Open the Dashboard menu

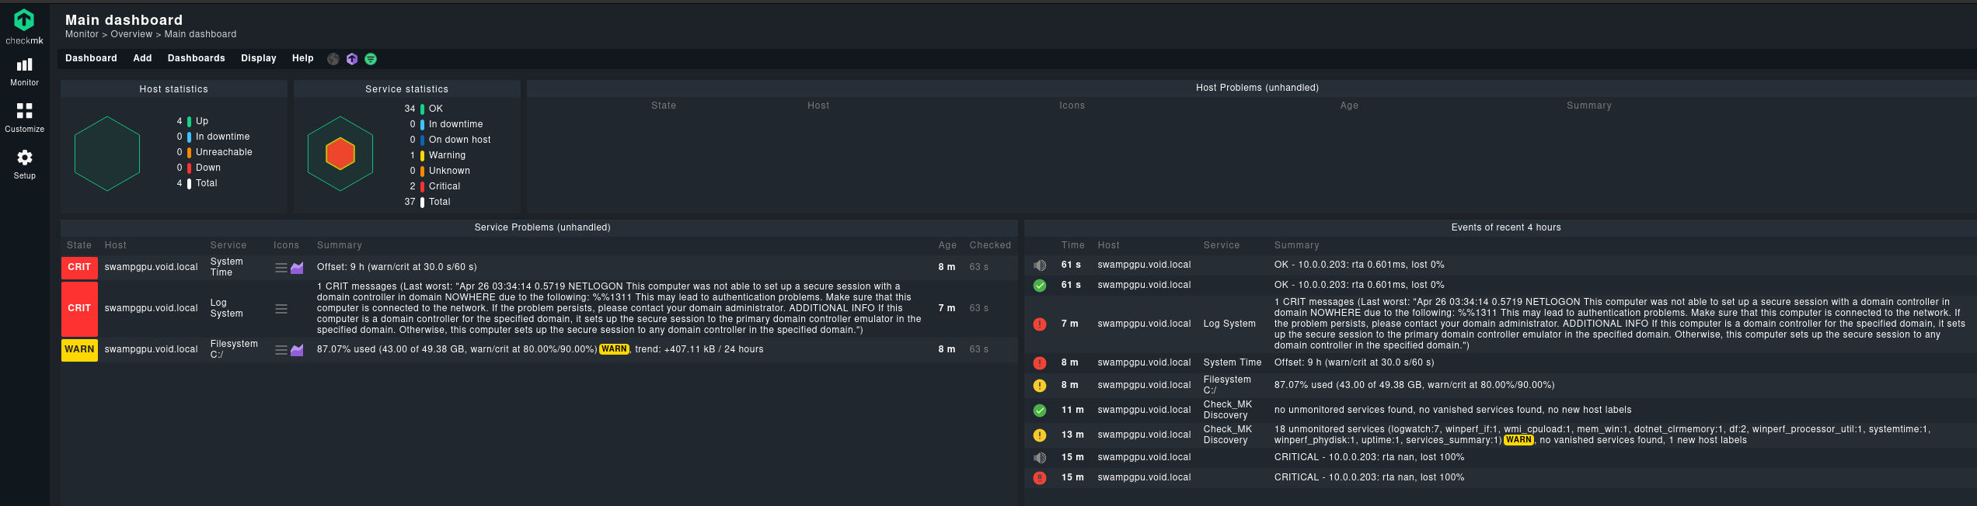91,59
